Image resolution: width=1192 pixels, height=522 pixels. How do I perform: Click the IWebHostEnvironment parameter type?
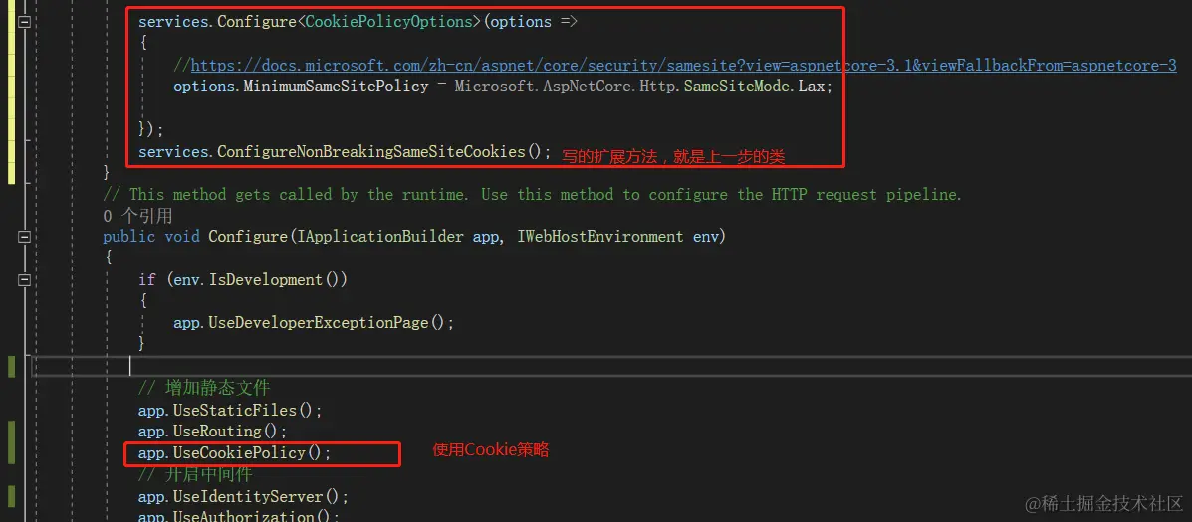point(600,237)
